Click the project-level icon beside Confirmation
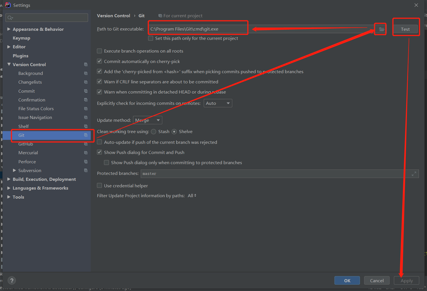Viewport: 427px width, 291px height. (86, 100)
